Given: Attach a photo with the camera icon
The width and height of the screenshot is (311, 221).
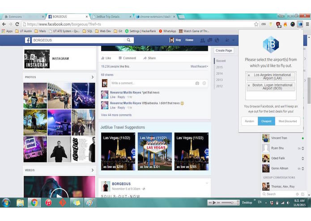Looking at the screenshot, I should click(197, 83).
